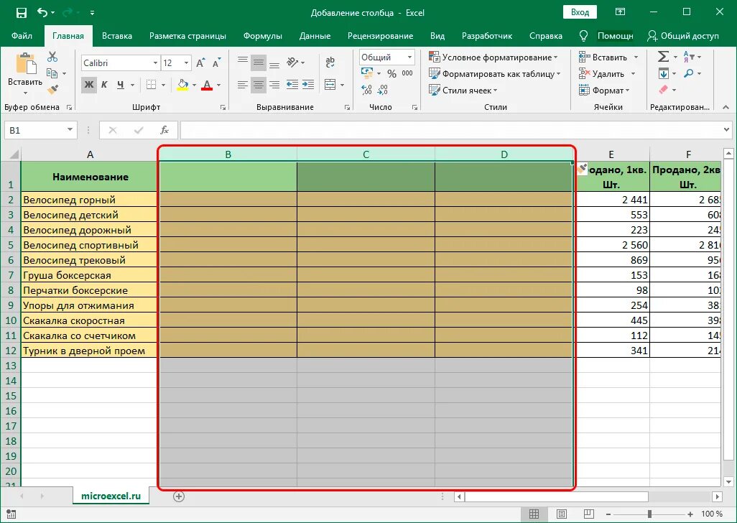Screen dimensions: 737x523
Task: Expand the formula bar chevron
Action: tap(727, 130)
